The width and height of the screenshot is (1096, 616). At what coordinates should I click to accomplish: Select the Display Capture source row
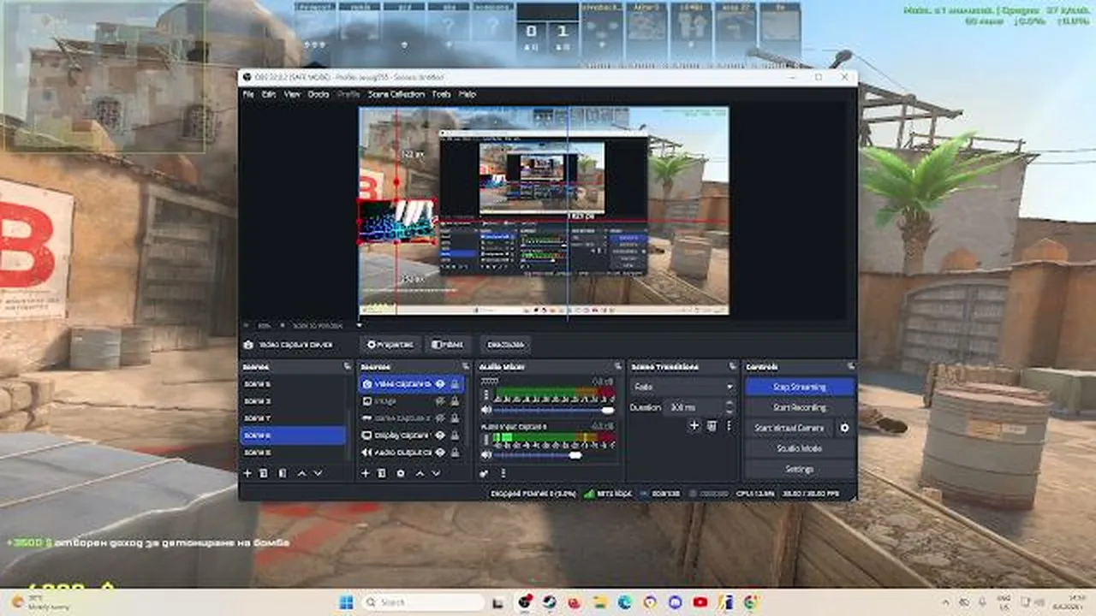411,435
